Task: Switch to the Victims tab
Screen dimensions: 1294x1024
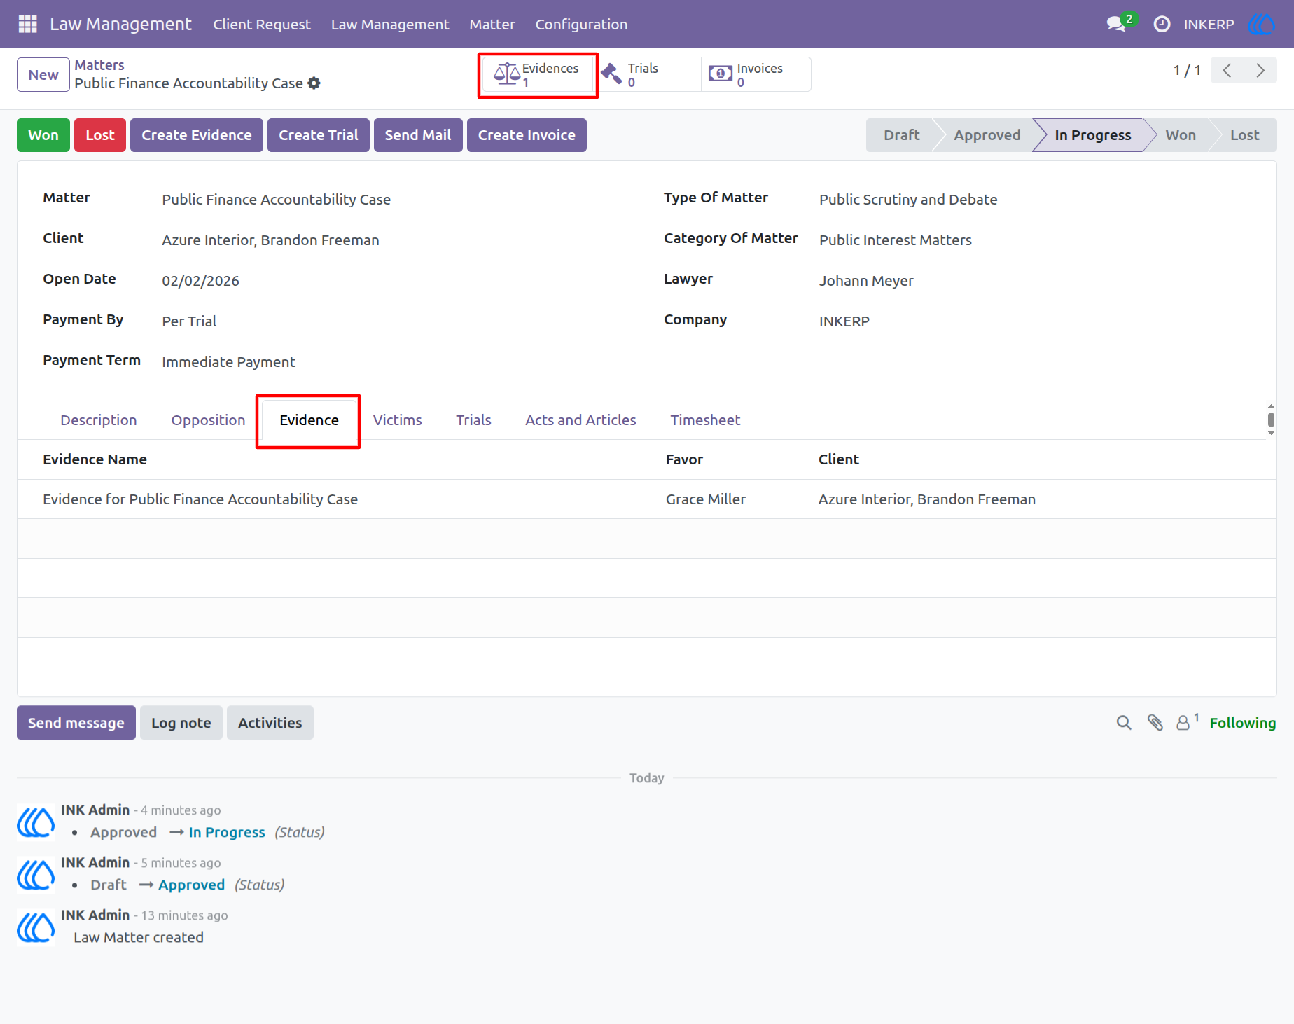Action: click(x=397, y=420)
